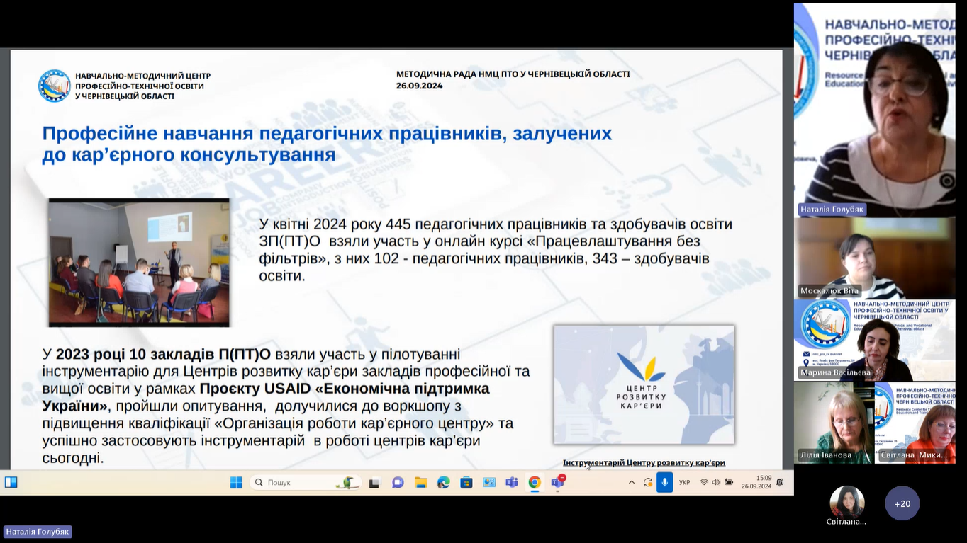Show the +20 additional participants
Image resolution: width=967 pixels, height=543 pixels.
point(902,503)
